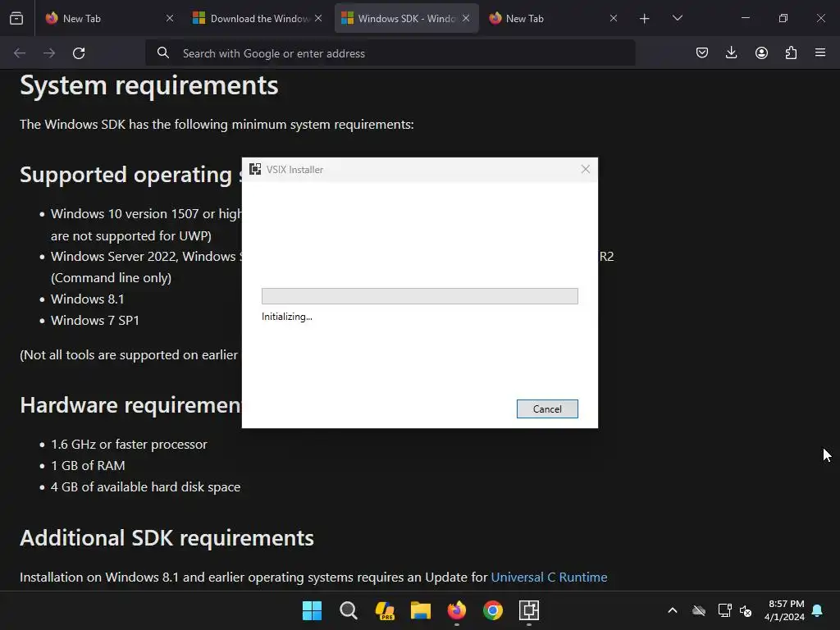Close the last New Tab
Screen dimensions: 840x630
(614, 18)
